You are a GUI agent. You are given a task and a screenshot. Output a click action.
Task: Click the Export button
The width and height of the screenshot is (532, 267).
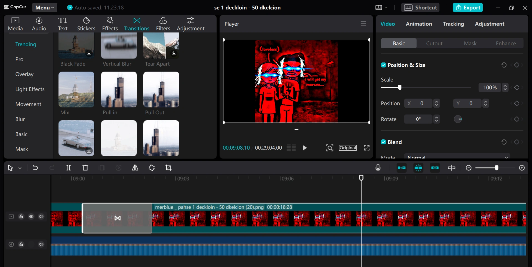[468, 7]
